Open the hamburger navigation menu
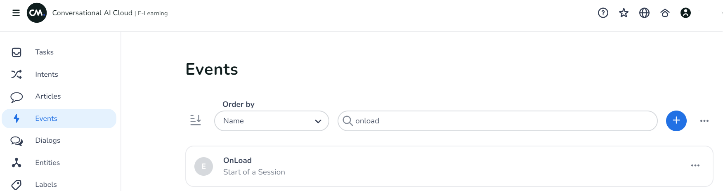This screenshot has width=723, height=191. [16, 13]
